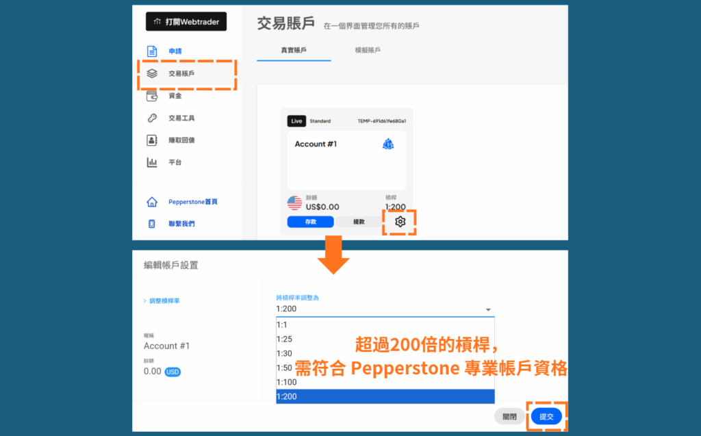
Task: Click the 平台 chart icon
Action: click(x=152, y=162)
